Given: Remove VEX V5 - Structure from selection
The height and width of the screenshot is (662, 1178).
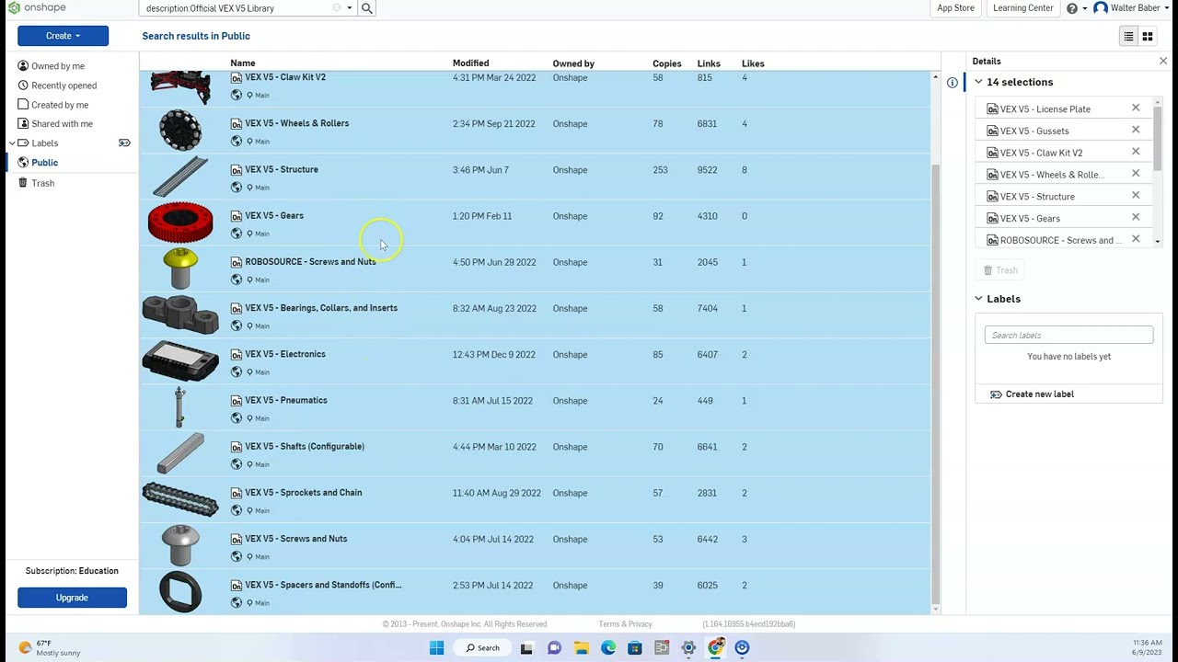Looking at the screenshot, I should [1136, 196].
